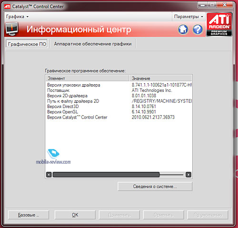Click the ATI Radeon Premium Graphics logo
The height and width of the screenshot is (228, 238).
point(219,24)
